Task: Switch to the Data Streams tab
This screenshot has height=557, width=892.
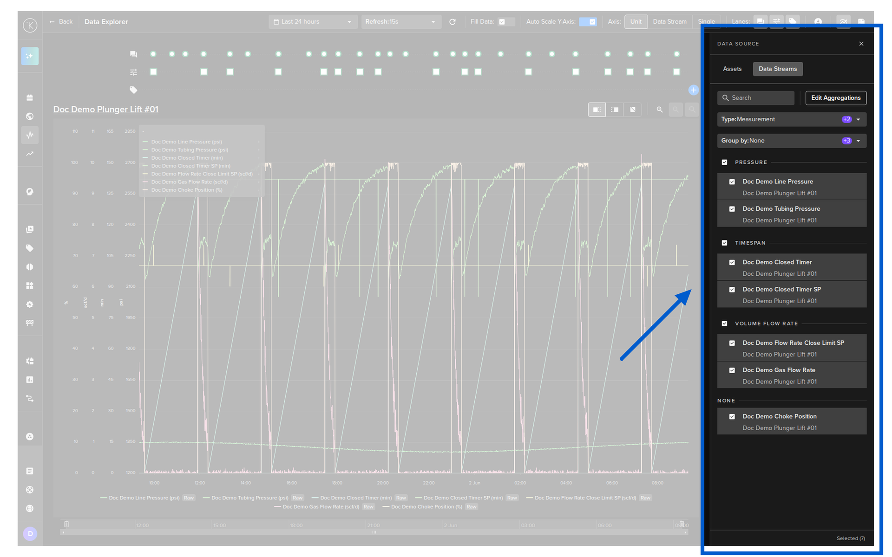Action: click(778, 69)
